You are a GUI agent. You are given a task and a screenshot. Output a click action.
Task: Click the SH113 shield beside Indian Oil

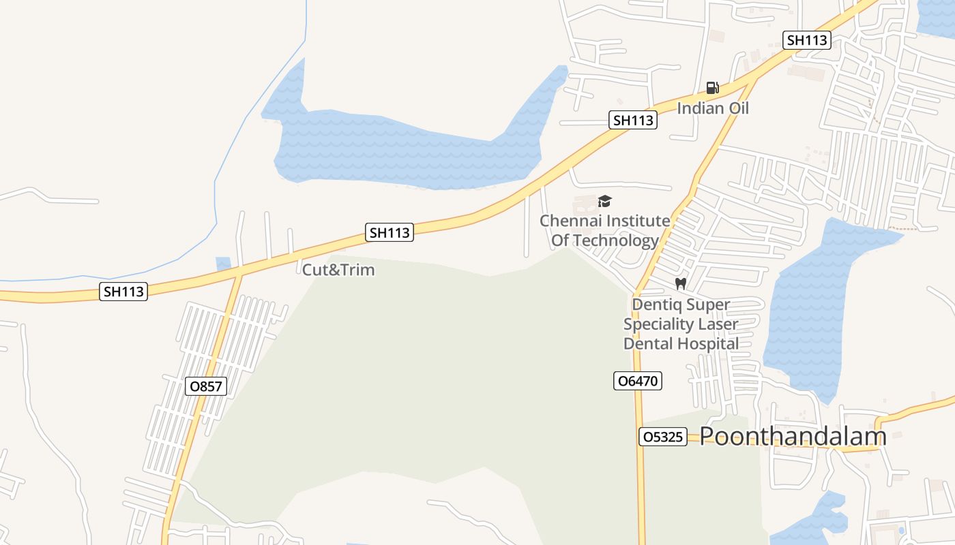[633, 120]
